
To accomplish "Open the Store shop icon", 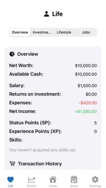I will [x=74, y=179].
